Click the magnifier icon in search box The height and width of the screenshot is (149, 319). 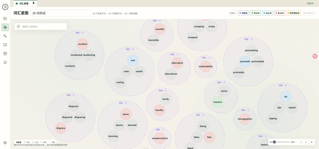click(x=19, y=27)
